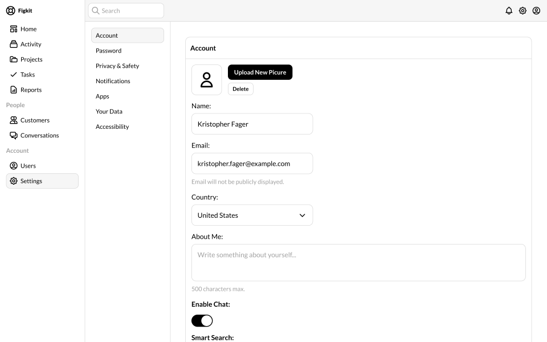Click Upload New Picure button
This screenshot has height=342, width=547.
(x=260, y=72)
